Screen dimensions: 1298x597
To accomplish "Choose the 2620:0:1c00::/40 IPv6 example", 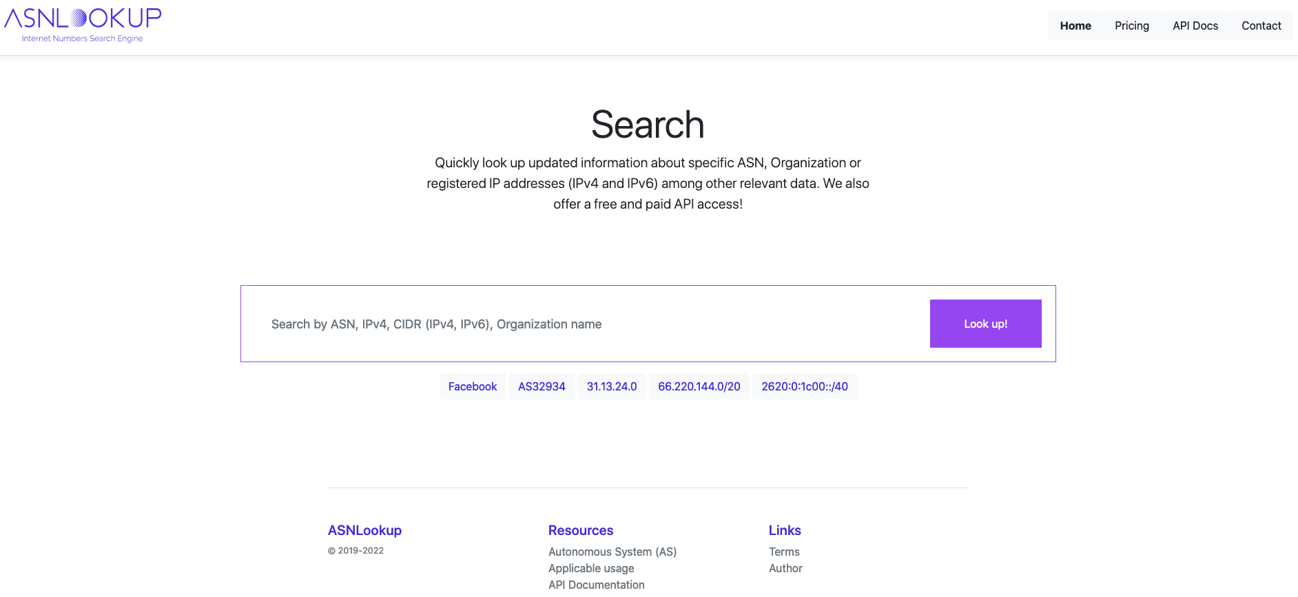I will [x=804, y=386].
